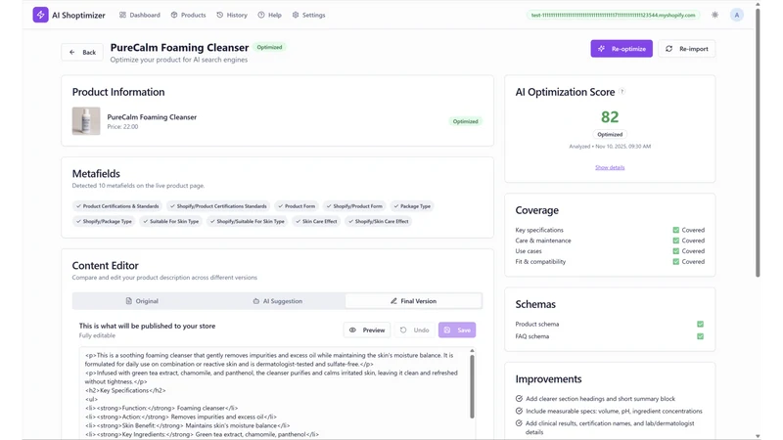Click check icon for clinical results improvement
The width and height of the screenshot is (783, 440).
click(519, 423)
